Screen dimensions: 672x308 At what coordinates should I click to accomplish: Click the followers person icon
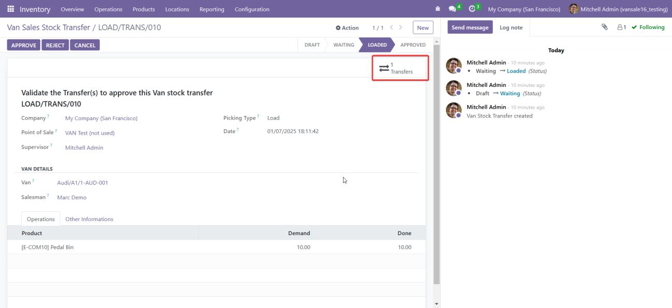point(621,27)
